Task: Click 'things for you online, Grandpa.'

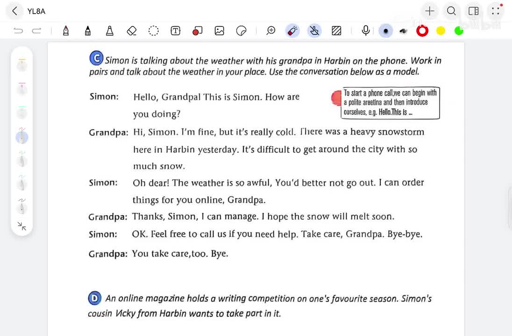Action: [199, 200]
